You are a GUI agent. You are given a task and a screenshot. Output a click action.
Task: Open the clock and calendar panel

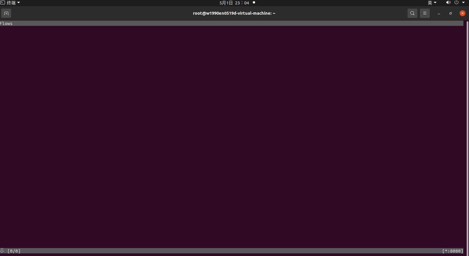234,3
